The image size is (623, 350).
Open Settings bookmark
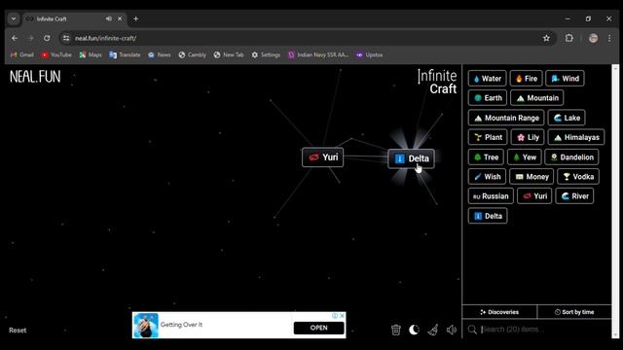[266, 54]
